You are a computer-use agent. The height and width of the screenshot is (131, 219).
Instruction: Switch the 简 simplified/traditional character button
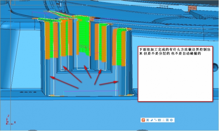(x=167, y=120)
